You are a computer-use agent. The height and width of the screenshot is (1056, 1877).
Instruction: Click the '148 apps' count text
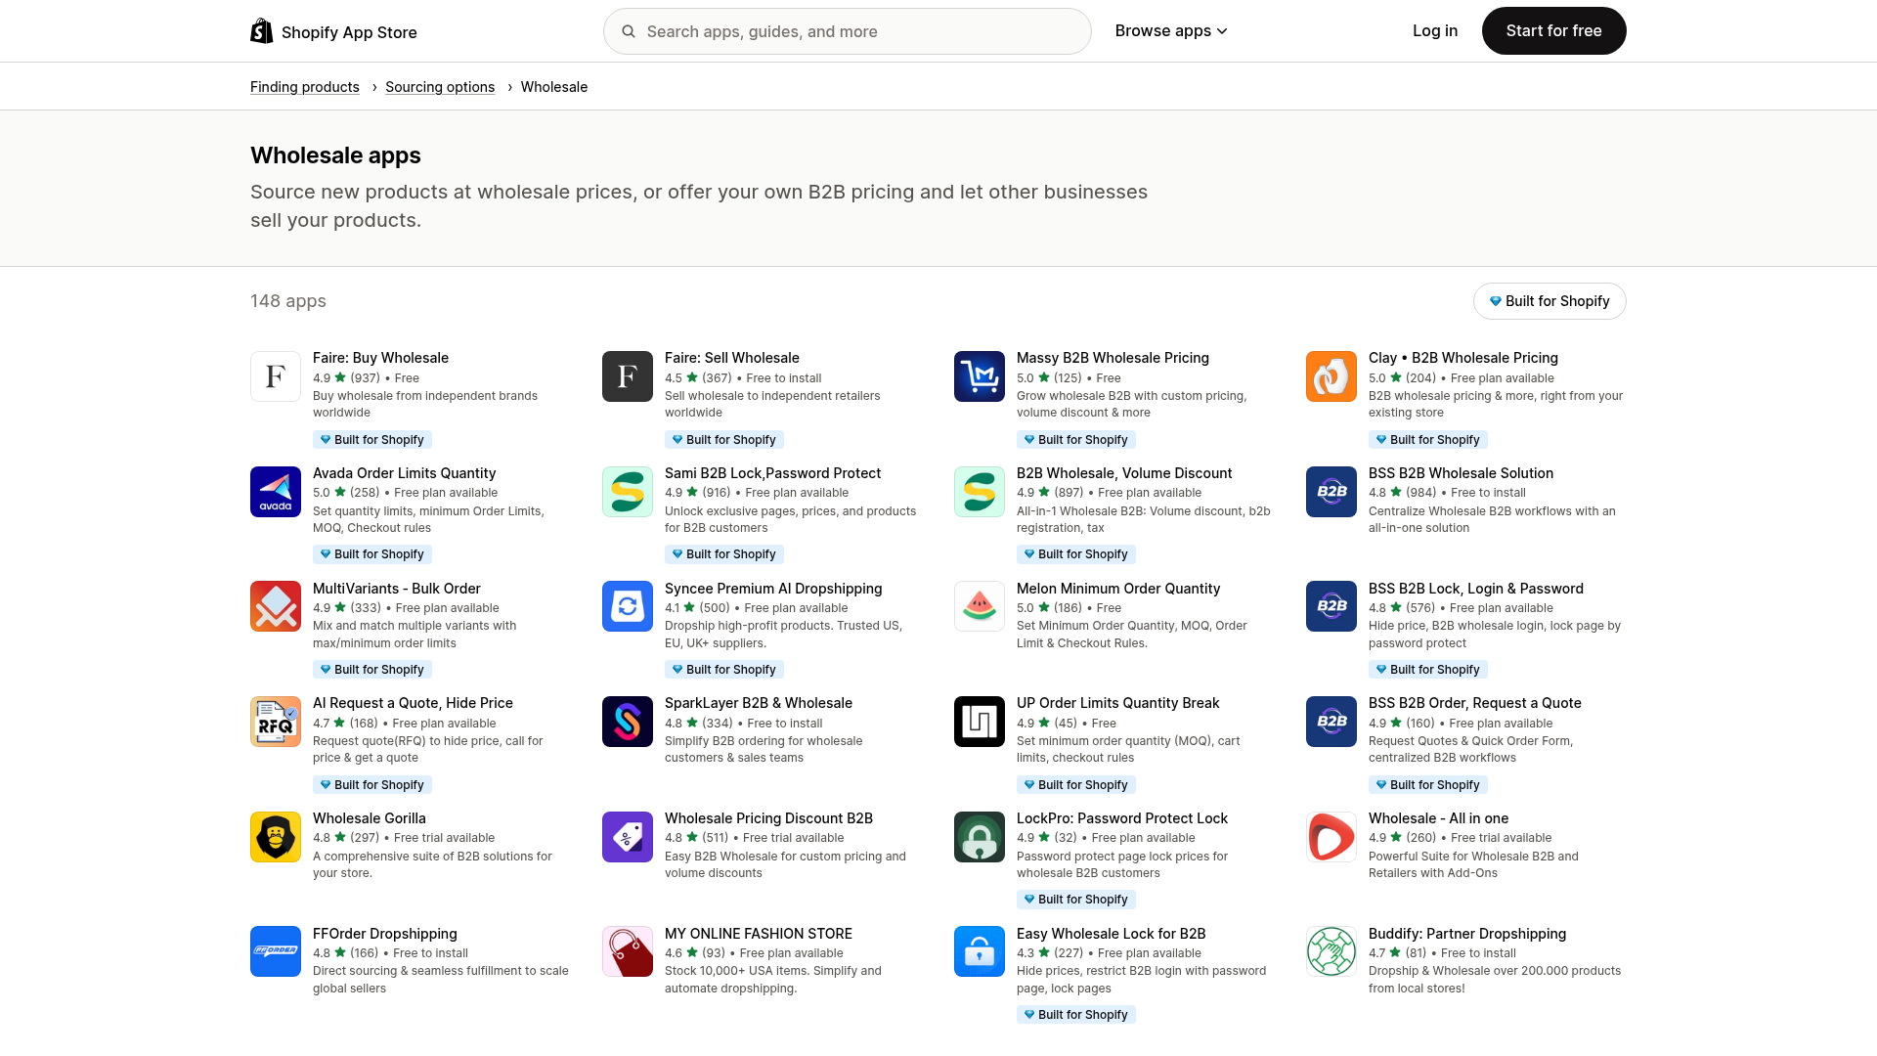point(288,301)
